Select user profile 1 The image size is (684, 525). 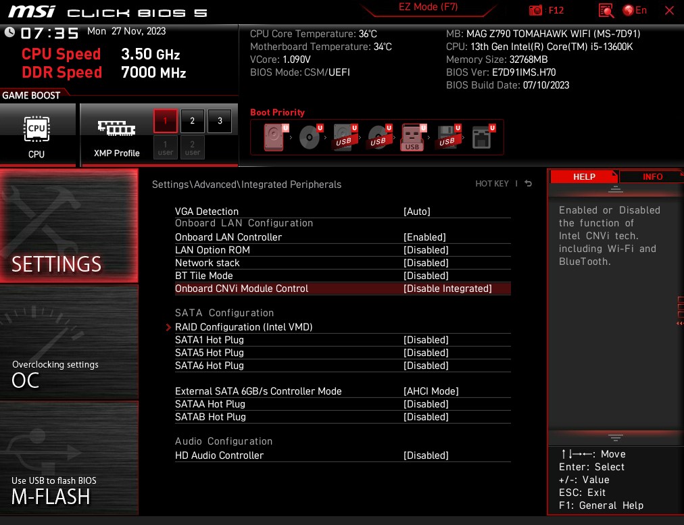[166, 148]
